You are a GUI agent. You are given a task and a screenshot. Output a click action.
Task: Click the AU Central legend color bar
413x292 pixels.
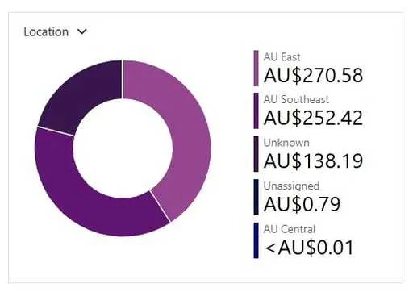256,240
